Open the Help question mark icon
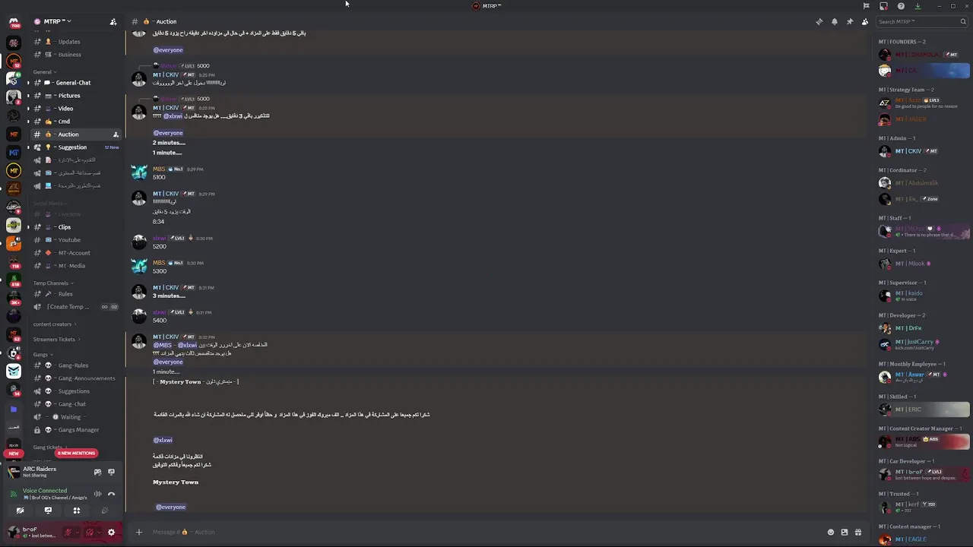973x547 pixels. [x=901, y=6]
